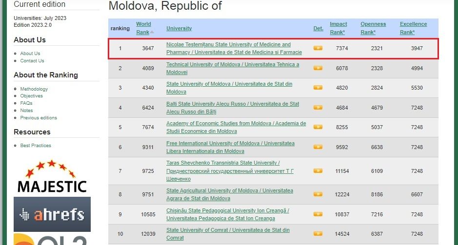Click the details icon for Technical University of Moldova
Viewport: 458px width, 245px height.
[318, 68]
